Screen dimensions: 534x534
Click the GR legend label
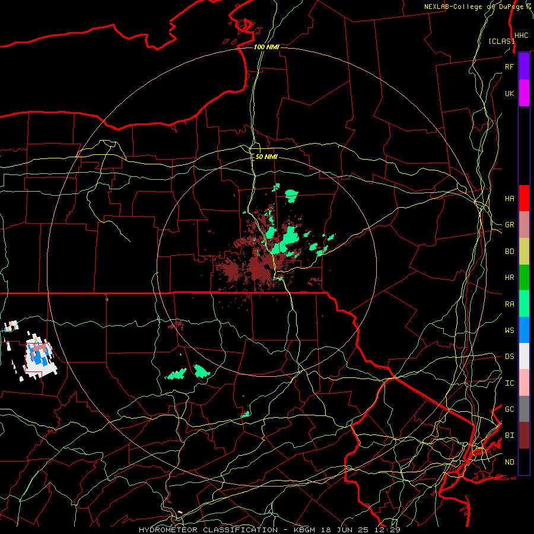point(509,225)
